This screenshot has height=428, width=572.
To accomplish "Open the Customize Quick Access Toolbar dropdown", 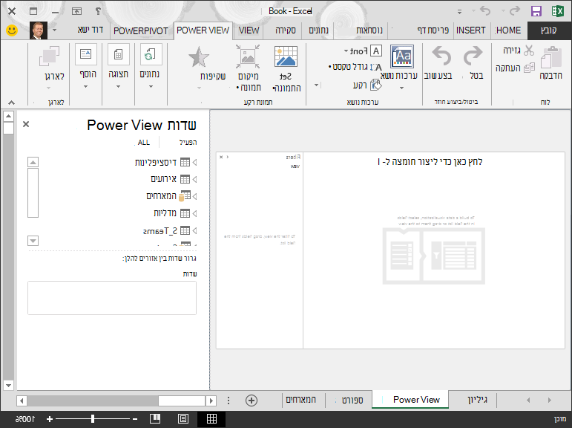I will click(x=460, y=12).
